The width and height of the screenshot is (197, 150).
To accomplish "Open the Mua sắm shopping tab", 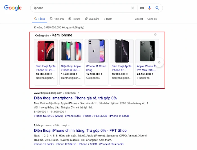I will [x=92, y=19].
